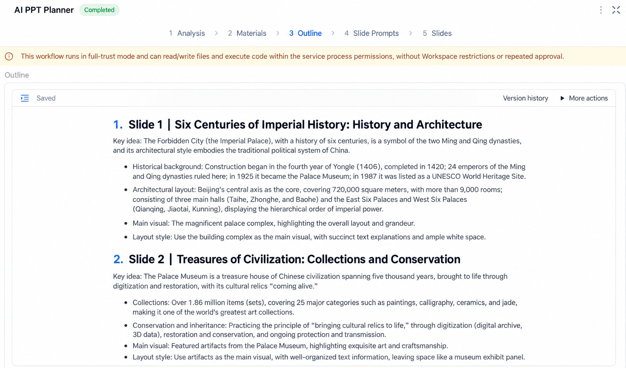Click the Collections 1.86 million items bullet
This screenshot has width=626, height=368.
[325, 307]
